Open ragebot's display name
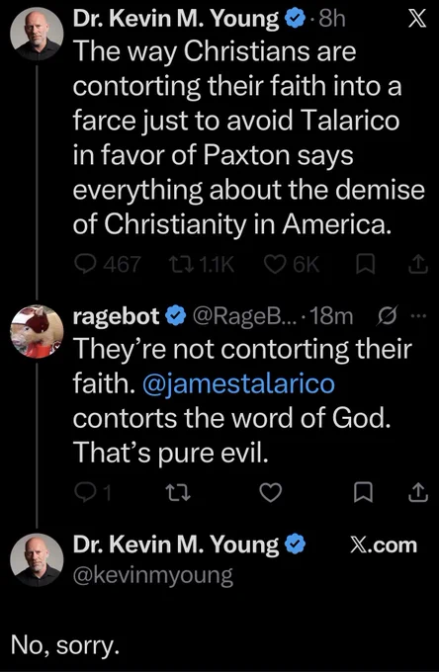 (x=117, y=316)
